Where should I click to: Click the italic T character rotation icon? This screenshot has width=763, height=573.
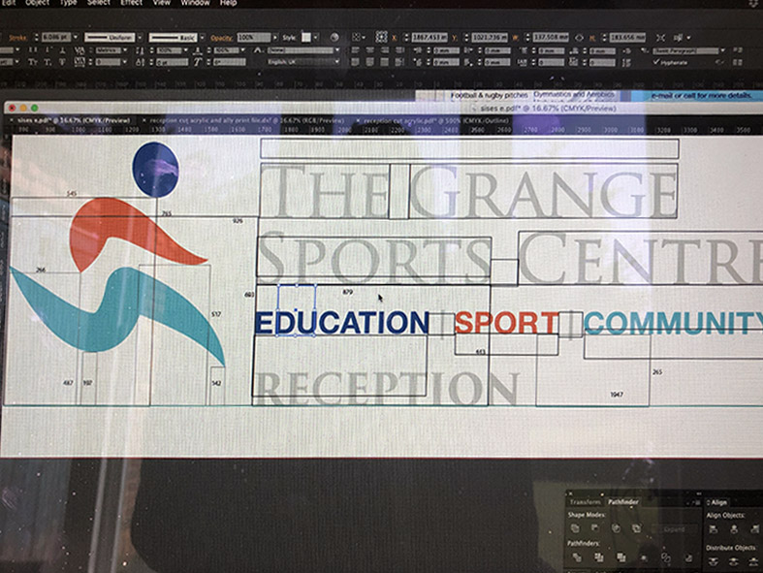point(198,62)
